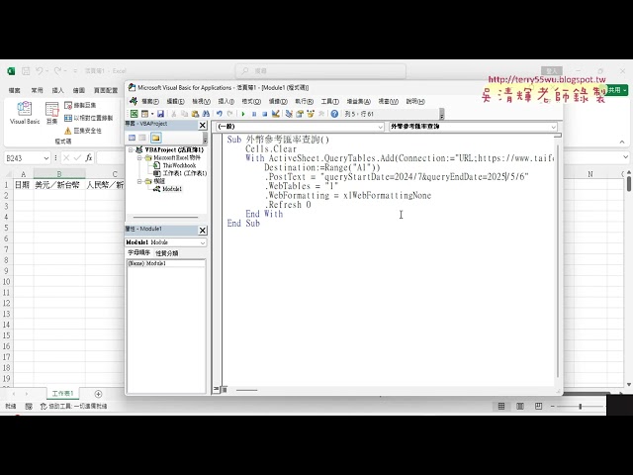The height and width of the screenshot is (475, 633).
Task: Switch Excel to Page Break Preview icon
Action: pyautogui.click(x=538, y=406)
